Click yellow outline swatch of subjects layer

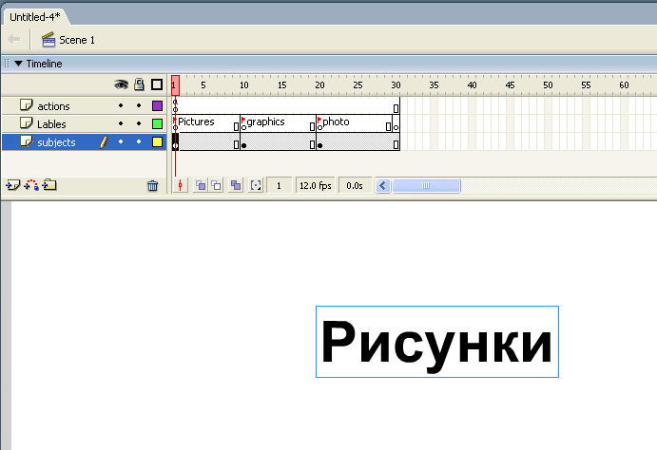tap(157, 142)
